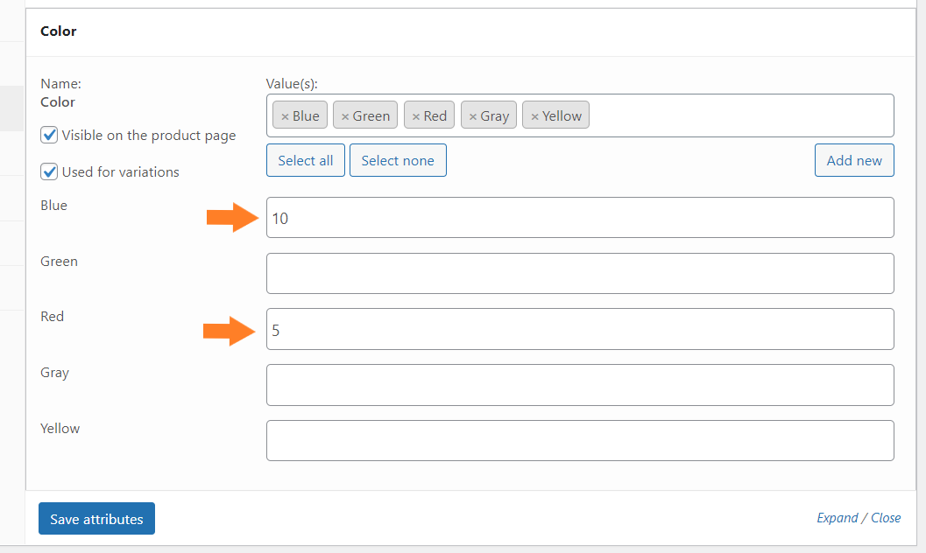
Task: Remove the Yellow value tag
Action: coord(534,116)
